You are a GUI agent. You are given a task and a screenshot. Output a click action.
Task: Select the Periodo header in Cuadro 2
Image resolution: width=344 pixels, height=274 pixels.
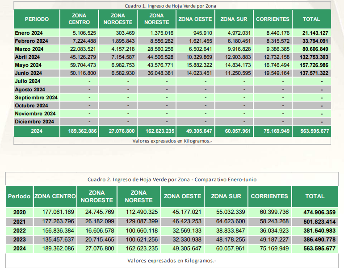tap(19, 196)
